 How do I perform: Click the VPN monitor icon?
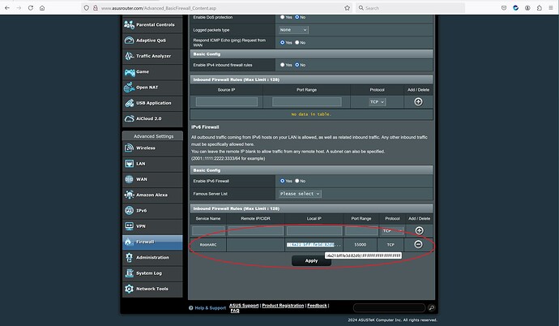coord(129,226)
